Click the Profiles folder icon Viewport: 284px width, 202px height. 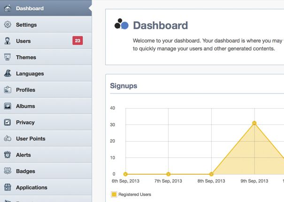[x=8, y=90]
